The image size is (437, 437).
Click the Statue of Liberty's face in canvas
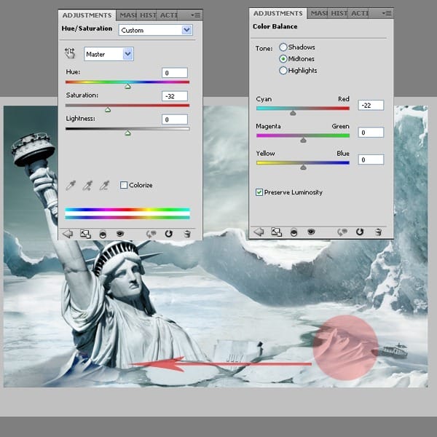tap(127, 279)
